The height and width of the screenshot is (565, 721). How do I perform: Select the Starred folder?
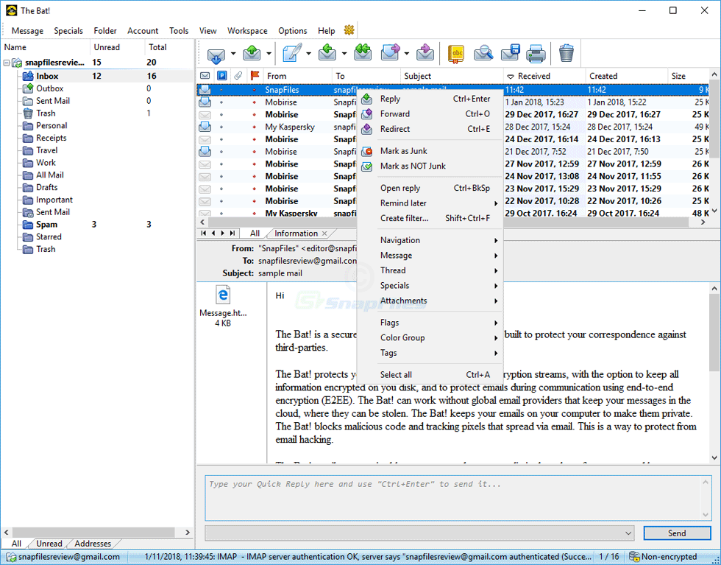point(49,237)
